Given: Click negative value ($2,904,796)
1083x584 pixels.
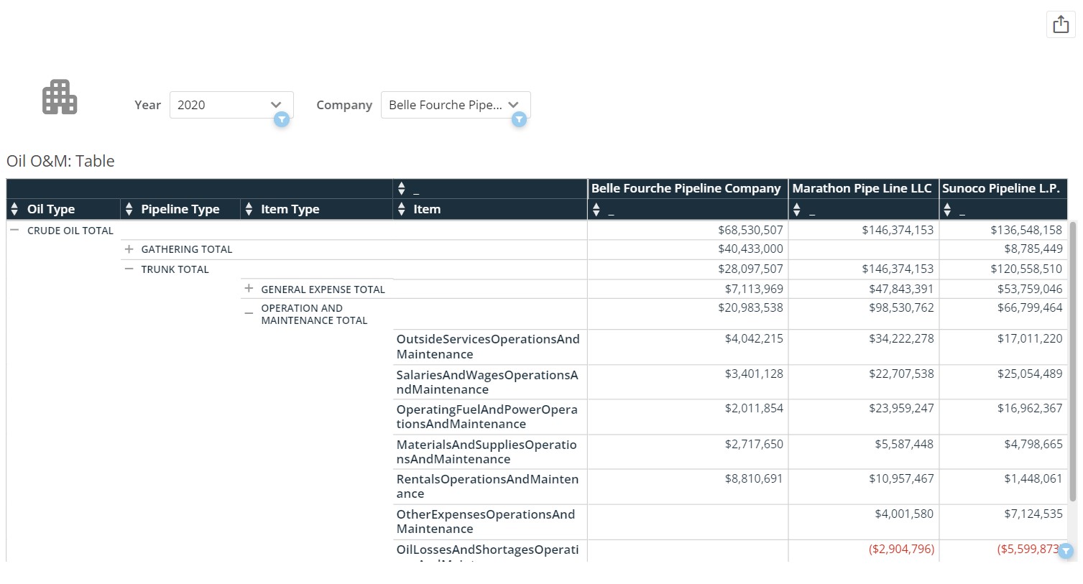Looking at the screenshot, I should pyautogui.click(x=901, y=549).
